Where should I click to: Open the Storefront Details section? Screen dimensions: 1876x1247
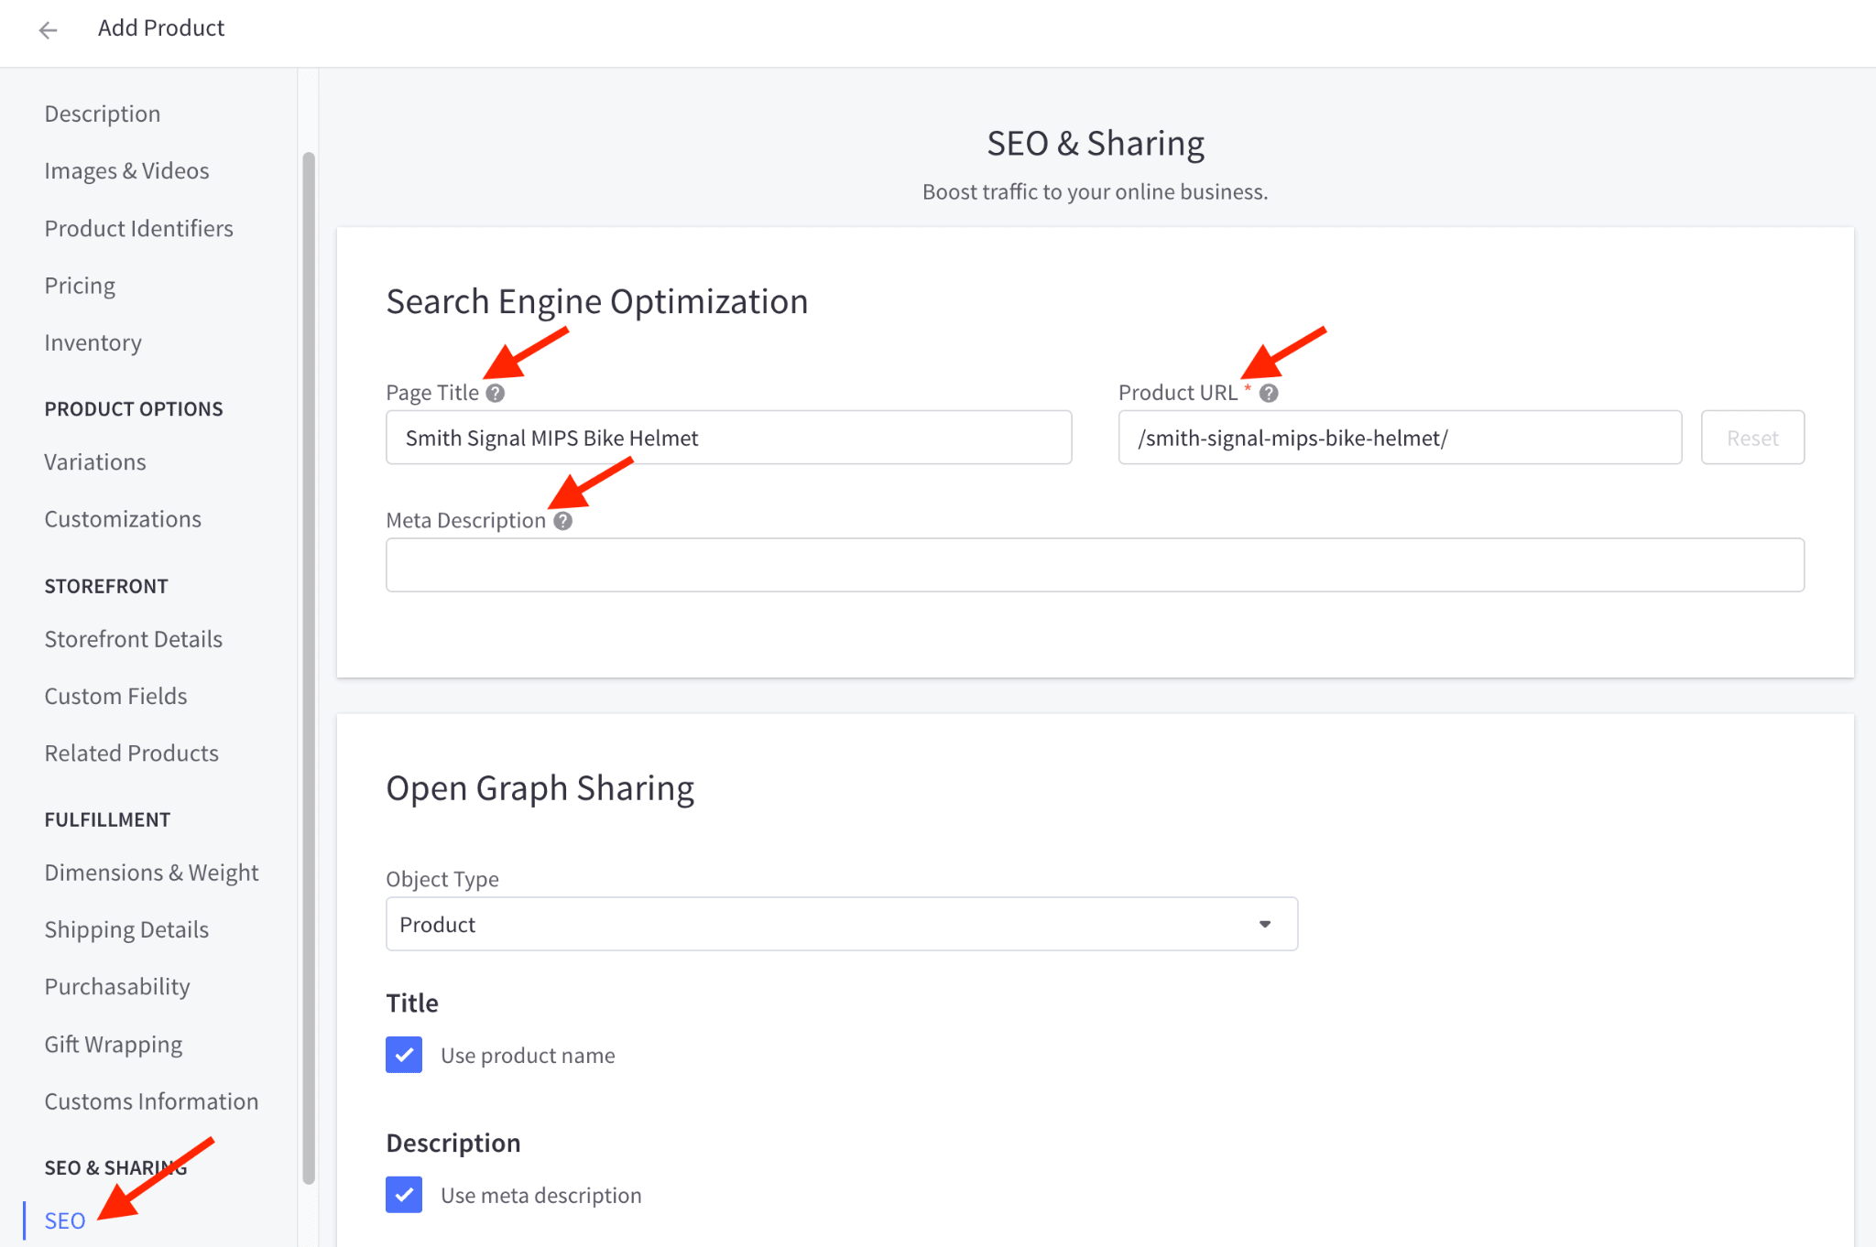(x=134, y=637)
